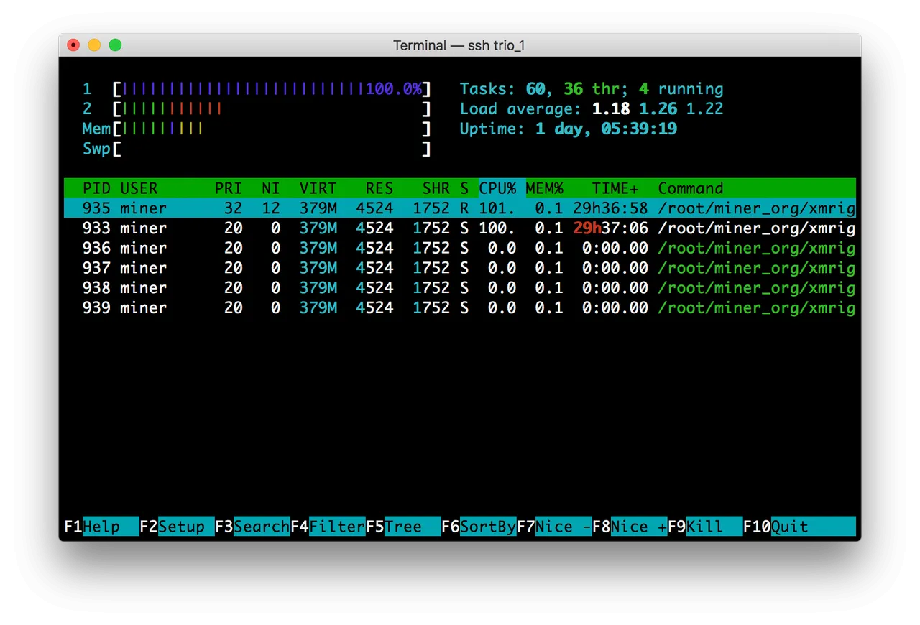920x625 pixels.
Task: Sort by the Command column header
Action: [691, 188]
